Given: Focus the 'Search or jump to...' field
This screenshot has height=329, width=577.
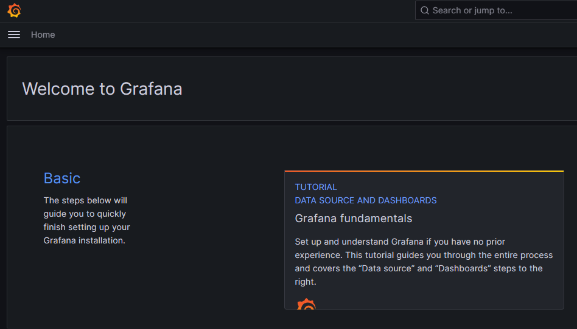Looking at the screenshot, I should tap(496, 10).
